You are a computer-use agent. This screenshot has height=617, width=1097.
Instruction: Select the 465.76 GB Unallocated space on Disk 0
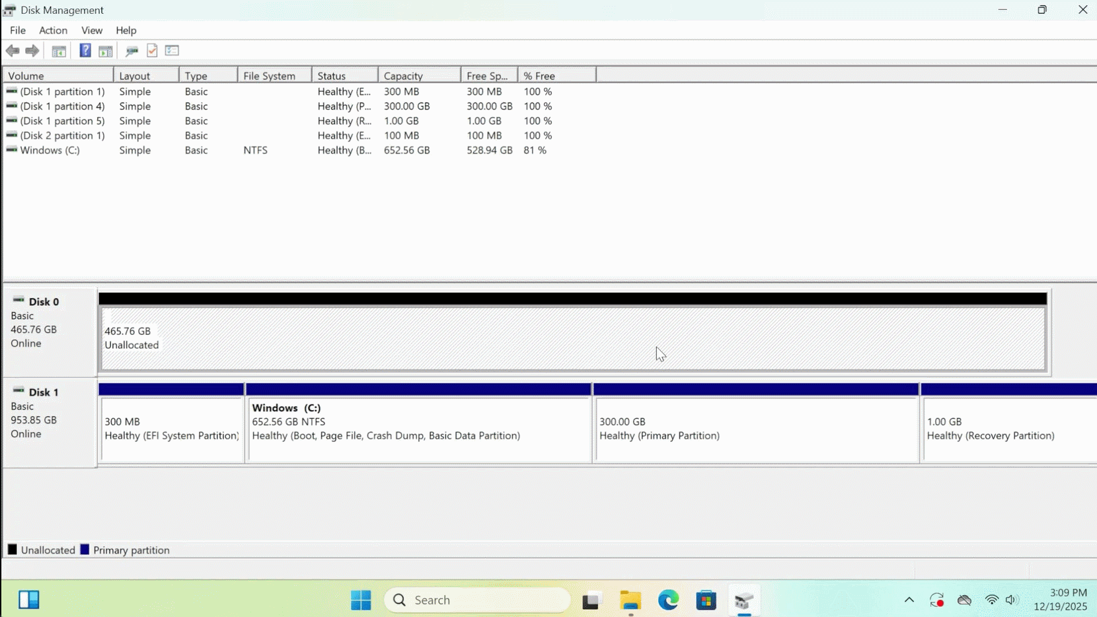point(572,338)
